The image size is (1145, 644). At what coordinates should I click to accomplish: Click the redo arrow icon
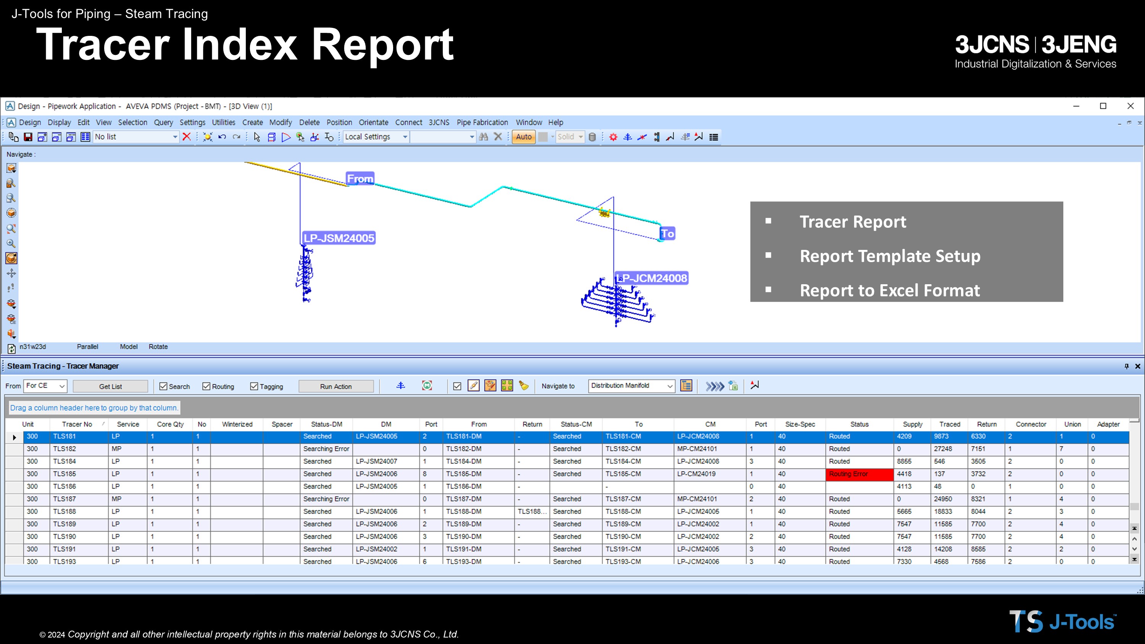click(x=237, y=137)
